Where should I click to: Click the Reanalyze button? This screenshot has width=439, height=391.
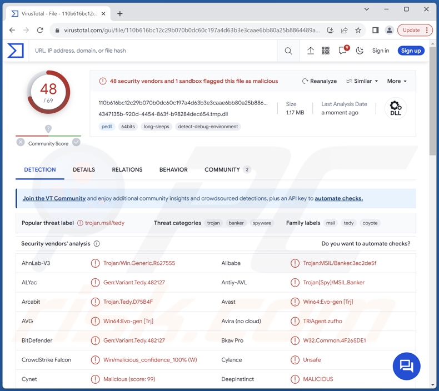[320, 81]
